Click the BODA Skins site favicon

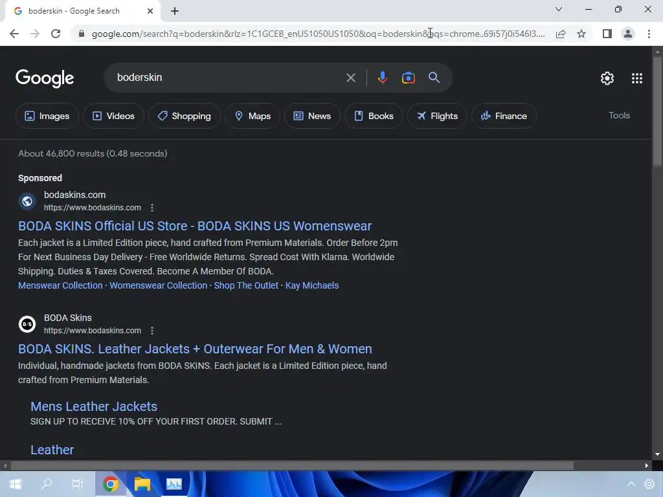click(27, 324)
